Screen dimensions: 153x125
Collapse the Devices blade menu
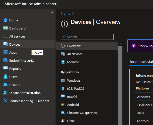pos(118,37)
